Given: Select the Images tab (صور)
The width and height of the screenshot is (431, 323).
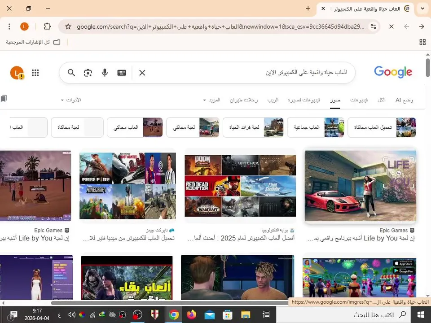Looking at the screenshot, I should pos(335,100).
